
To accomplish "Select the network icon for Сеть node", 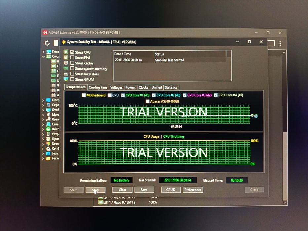I will pos(48,124).
